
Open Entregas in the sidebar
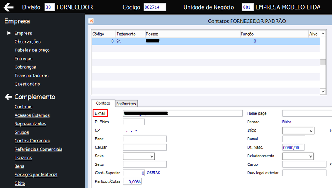pyautogui.click(x=24, y=59)
